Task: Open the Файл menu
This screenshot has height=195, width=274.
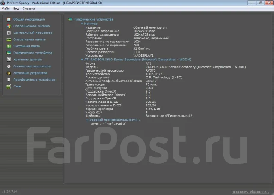Action: tap(6, 9)
